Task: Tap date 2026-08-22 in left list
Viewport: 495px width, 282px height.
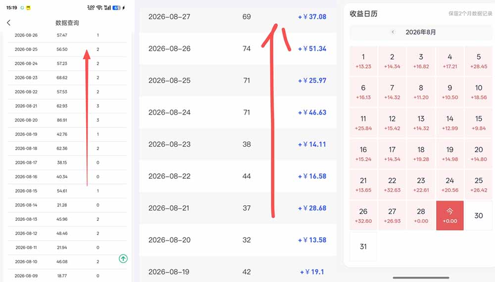Action: click(26, 92)
